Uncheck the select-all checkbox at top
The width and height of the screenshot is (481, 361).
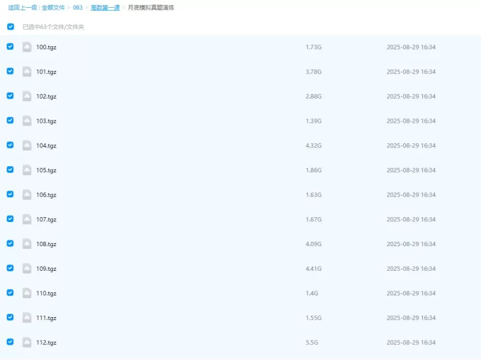10,26
